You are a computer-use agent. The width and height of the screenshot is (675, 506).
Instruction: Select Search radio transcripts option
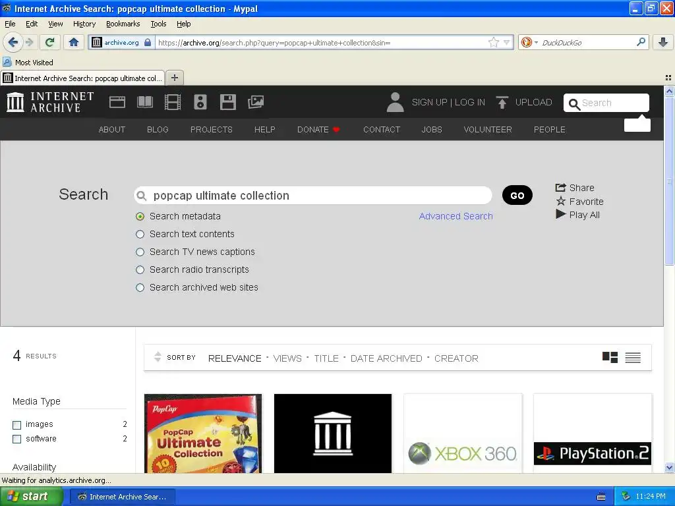140,269
